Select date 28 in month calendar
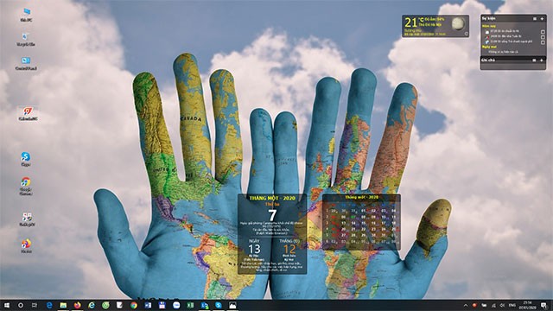This screenshot has width=553, height=311. tap(353, 235)
